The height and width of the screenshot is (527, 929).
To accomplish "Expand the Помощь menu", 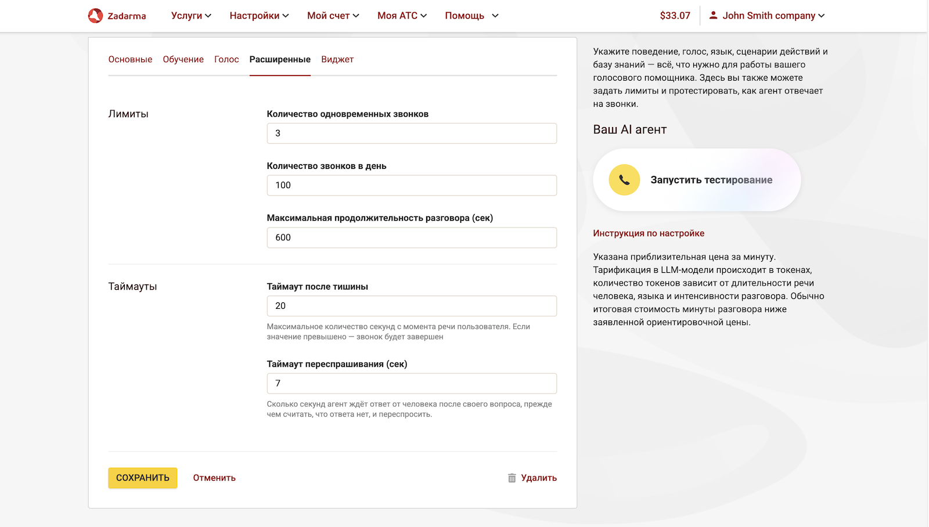I will click(x=471, y=16).
